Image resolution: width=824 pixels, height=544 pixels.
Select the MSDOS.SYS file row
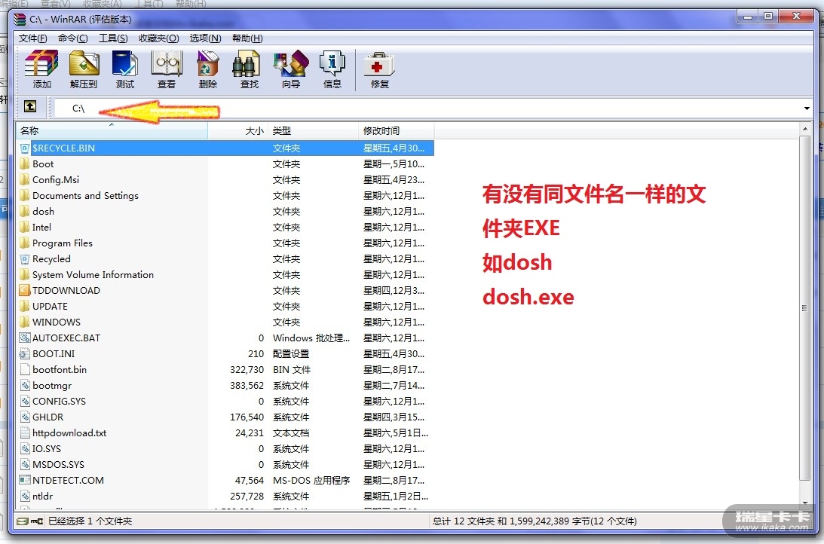click(x=225, y=464)
